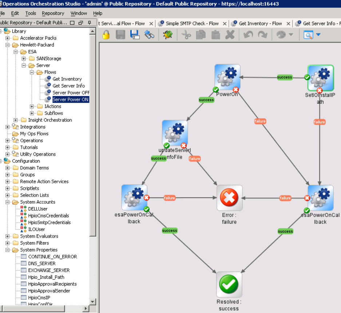Click the gray Save disk icon
341x313 pixels.
(x=120, y=35)
